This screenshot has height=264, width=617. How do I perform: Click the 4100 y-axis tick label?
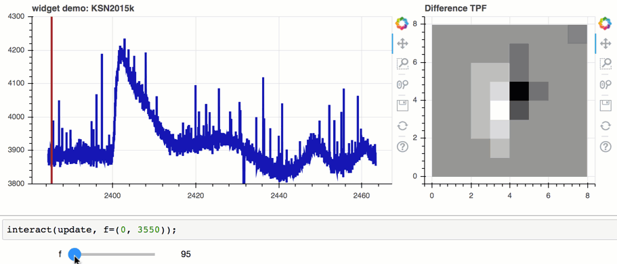pos(16,84)
